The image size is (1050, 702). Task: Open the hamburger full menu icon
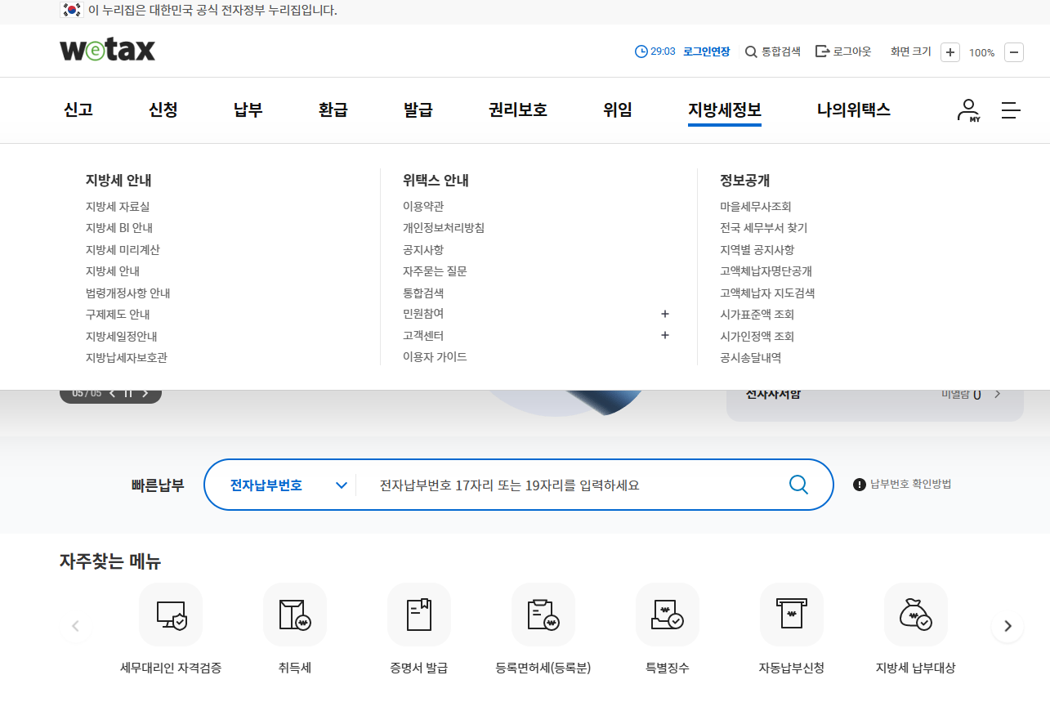(x=1011, y=110)
